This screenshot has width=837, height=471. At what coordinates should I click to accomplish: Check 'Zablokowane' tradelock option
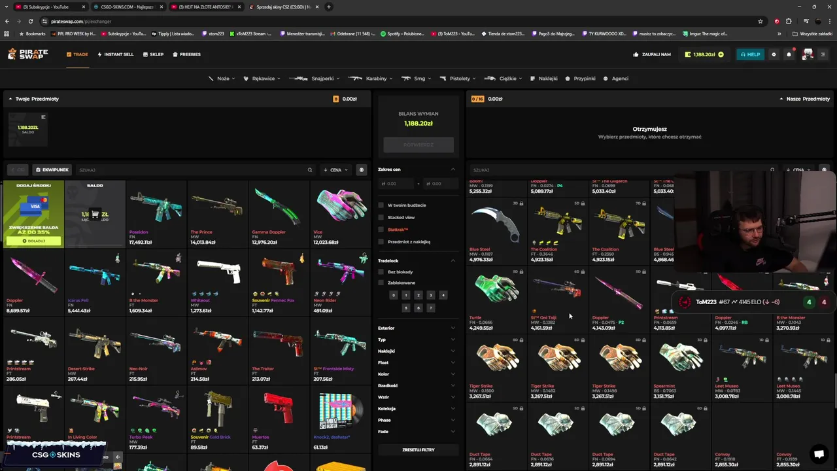(381, 283)
